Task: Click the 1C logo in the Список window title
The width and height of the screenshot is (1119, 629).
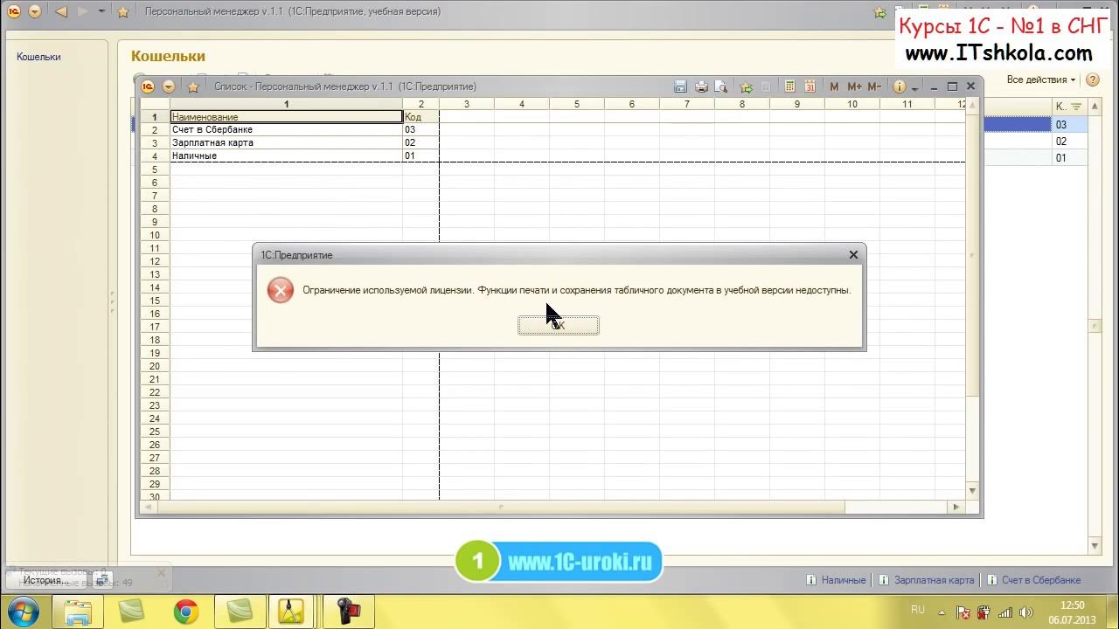Action: click(x=148, y=86)
